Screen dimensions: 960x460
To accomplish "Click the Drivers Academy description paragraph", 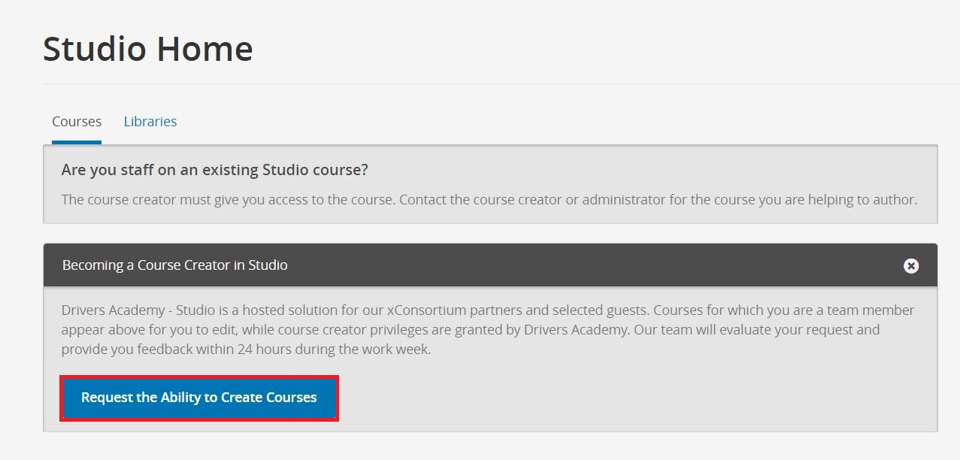I will click(x=488, y=329).
